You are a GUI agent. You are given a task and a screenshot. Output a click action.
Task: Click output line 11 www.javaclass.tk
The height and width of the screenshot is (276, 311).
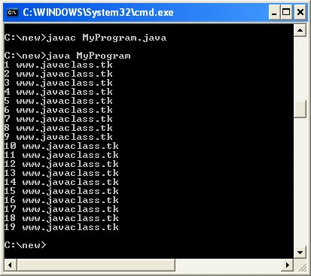point(62,155)
